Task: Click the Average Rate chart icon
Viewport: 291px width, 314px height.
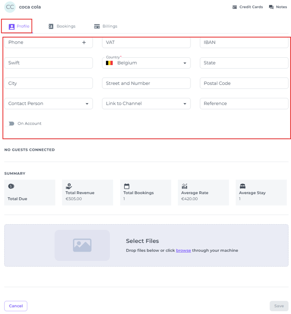Action: 185,186
